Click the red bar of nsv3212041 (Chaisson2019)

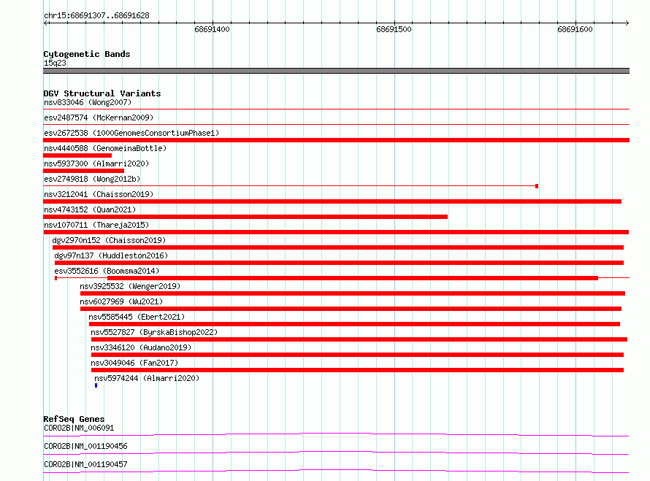332,201
